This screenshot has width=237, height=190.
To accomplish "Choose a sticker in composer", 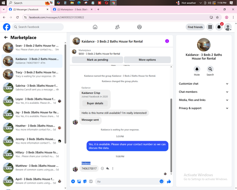I will click(x=85, y=181).
